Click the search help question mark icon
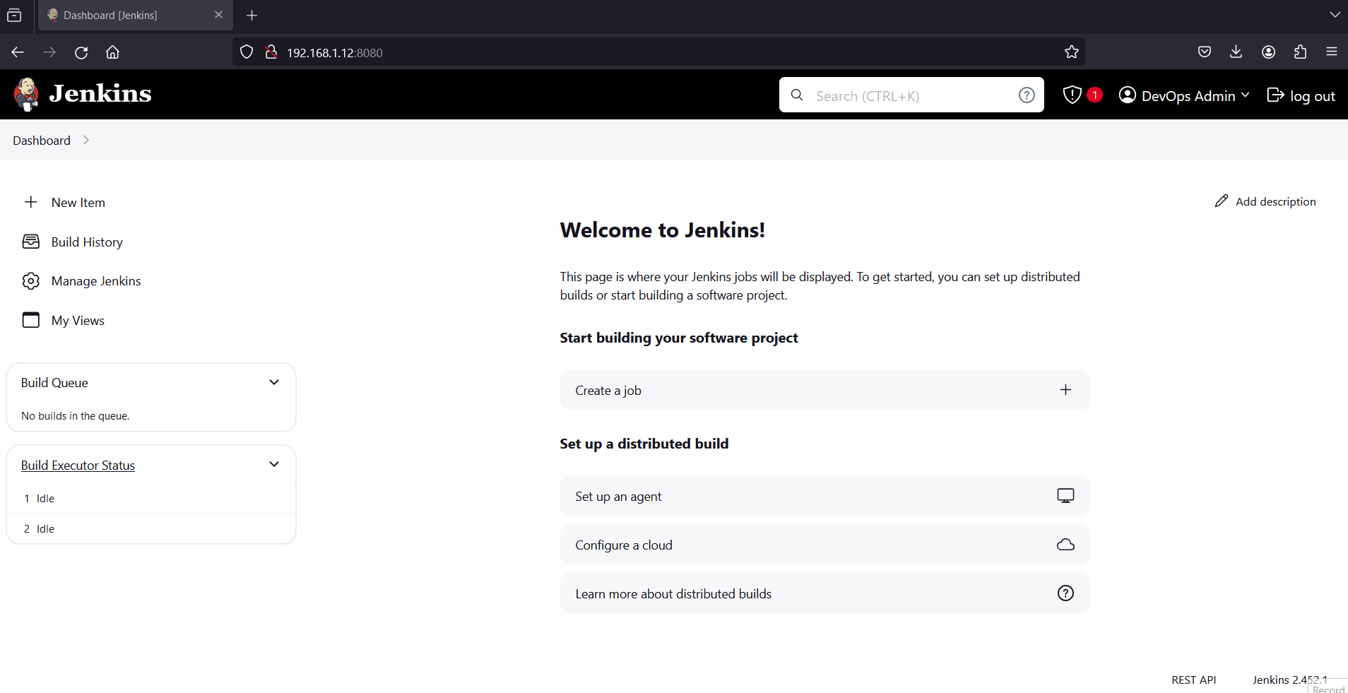Viewport: 1348px width, 693px height. pyautogui.click(x=1027, y=95)
